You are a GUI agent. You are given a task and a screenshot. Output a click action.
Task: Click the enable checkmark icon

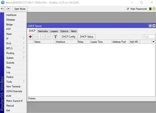click(43, 37)
